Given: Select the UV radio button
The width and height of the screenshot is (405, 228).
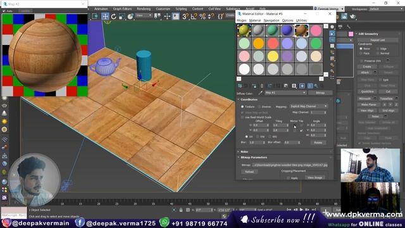Looking at the screenshot, I should tap(246, 137).
